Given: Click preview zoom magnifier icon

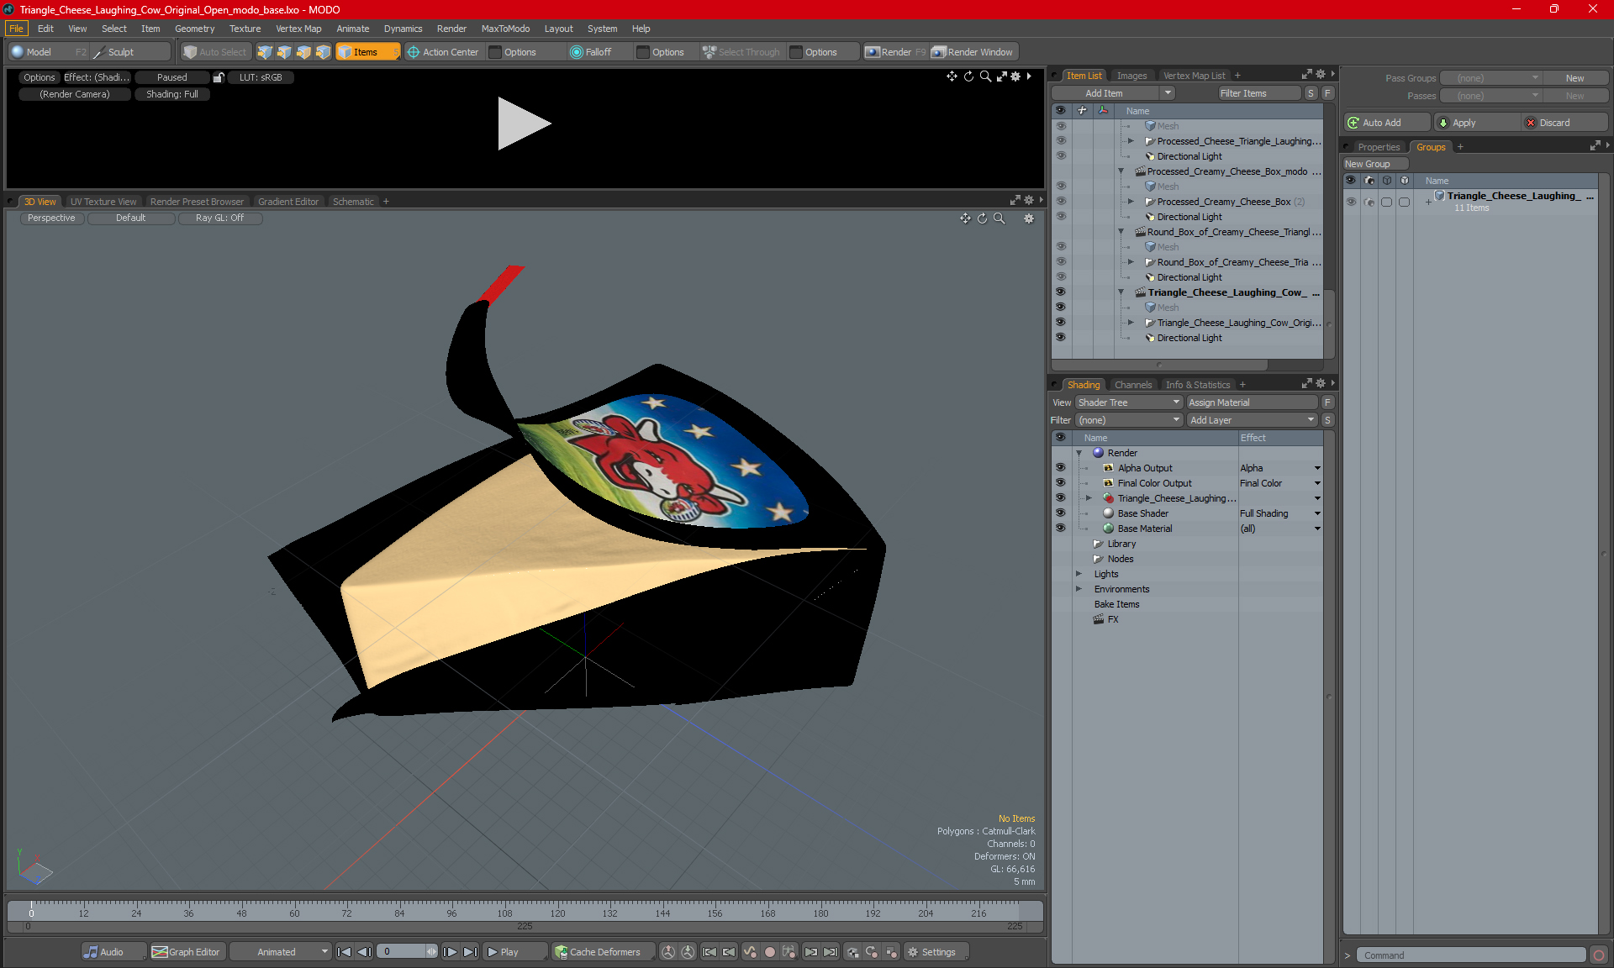Looking at the screenshot, I should pyautogui.click(x=985, y=76).
